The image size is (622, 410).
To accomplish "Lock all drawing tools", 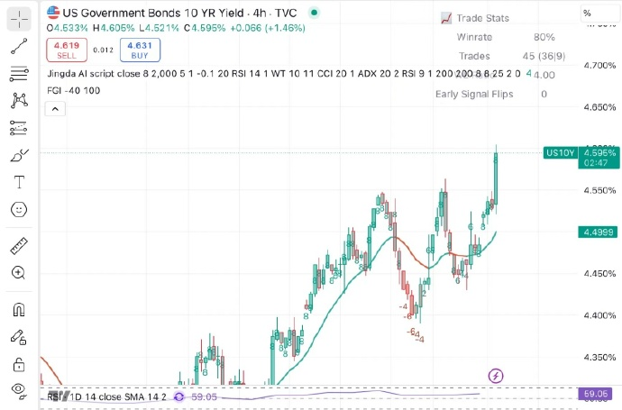I will [x=19, y=364].
